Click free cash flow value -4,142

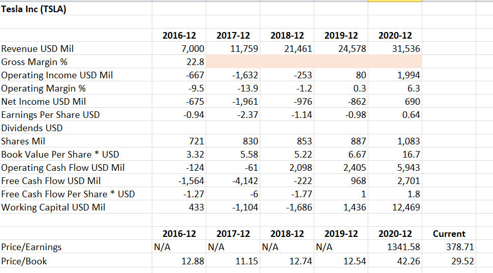(x=245, y=180)
